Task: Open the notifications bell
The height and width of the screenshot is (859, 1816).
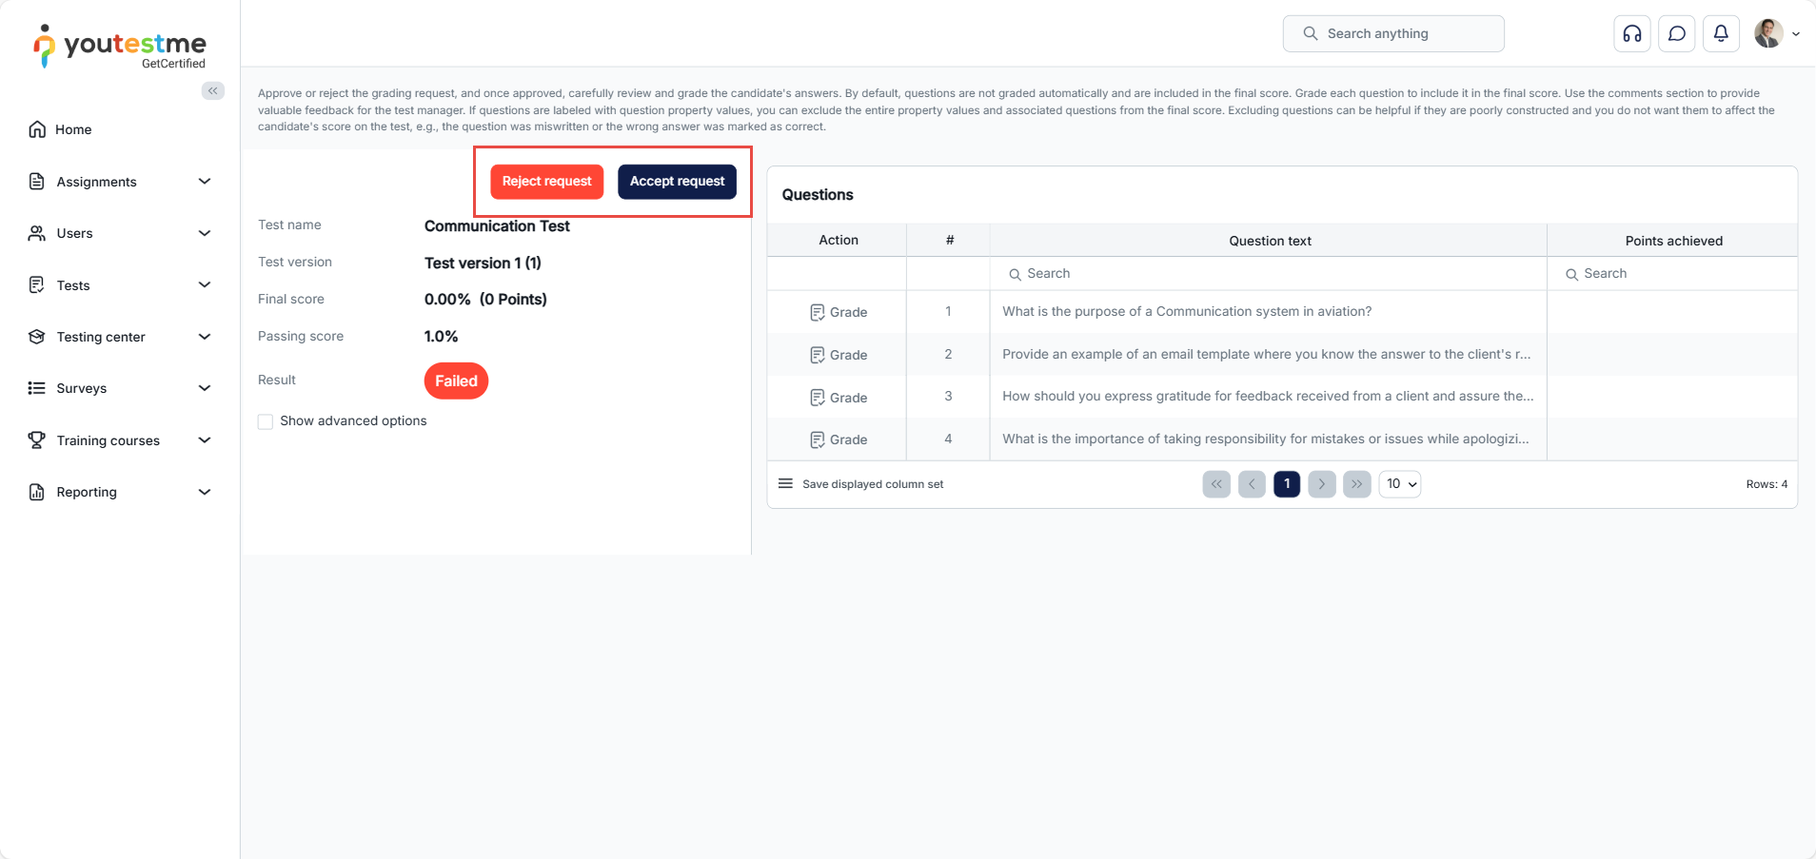Action: point(1721,34)
